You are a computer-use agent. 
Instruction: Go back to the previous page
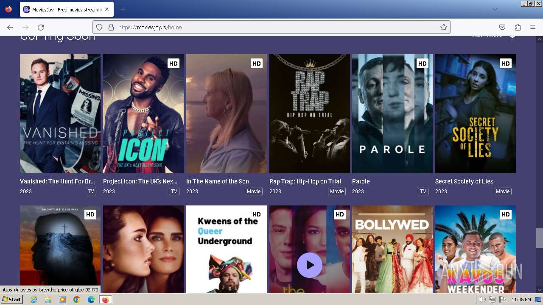coord(10,27)
